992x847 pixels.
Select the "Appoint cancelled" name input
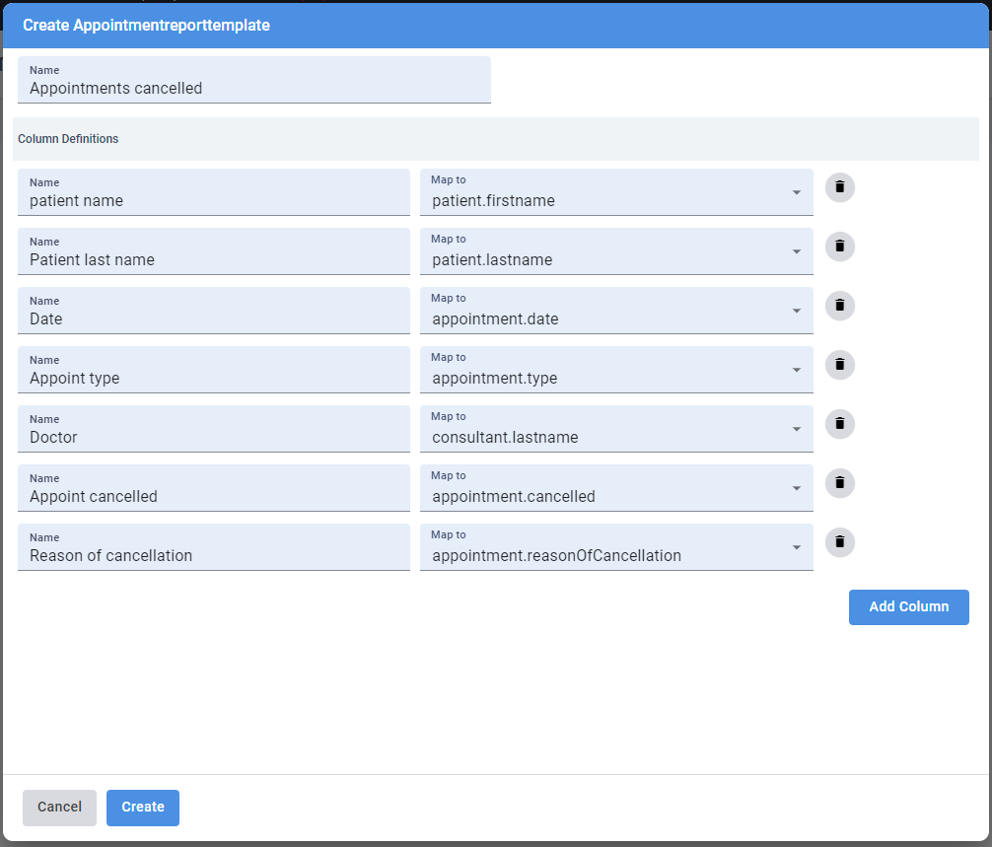pos(213,496)
